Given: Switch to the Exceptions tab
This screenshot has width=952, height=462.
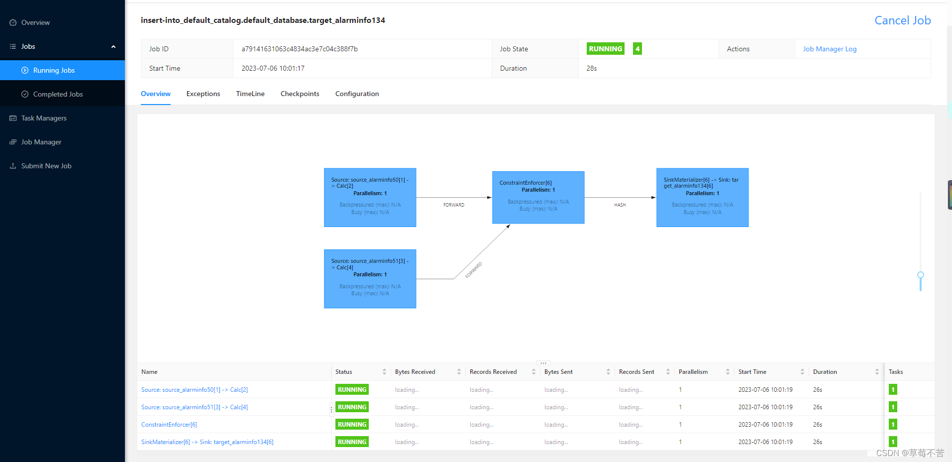Looking at the screenshot, I should pos(203,94).
